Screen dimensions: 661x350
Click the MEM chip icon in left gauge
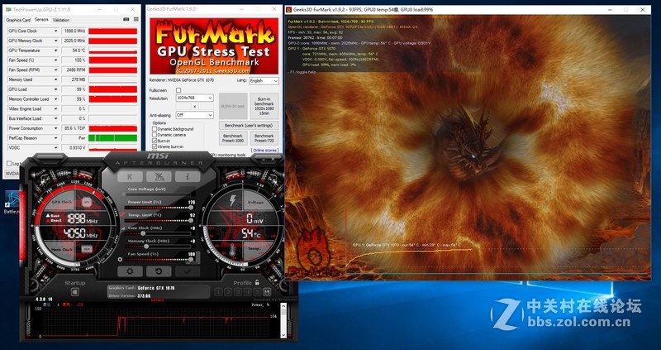(x=87, y=249)
